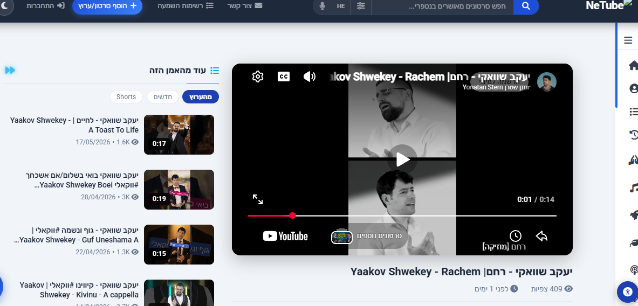
Task: Play the video with center play button
Action: point(402,159)
